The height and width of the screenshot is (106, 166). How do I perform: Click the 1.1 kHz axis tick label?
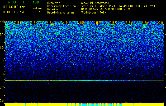[x=2, y=34]
